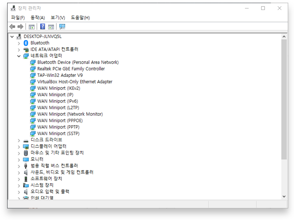The image size is (294, 220).
Task: Select WAN Miniport (IP)
Action: [55, 95]
